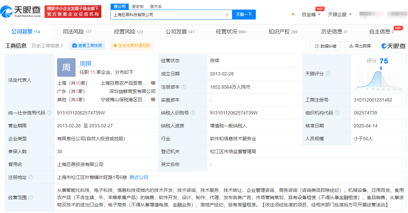Click the 导出数据 button
Viewport: 408px width, 213px height.
point(359,46)
